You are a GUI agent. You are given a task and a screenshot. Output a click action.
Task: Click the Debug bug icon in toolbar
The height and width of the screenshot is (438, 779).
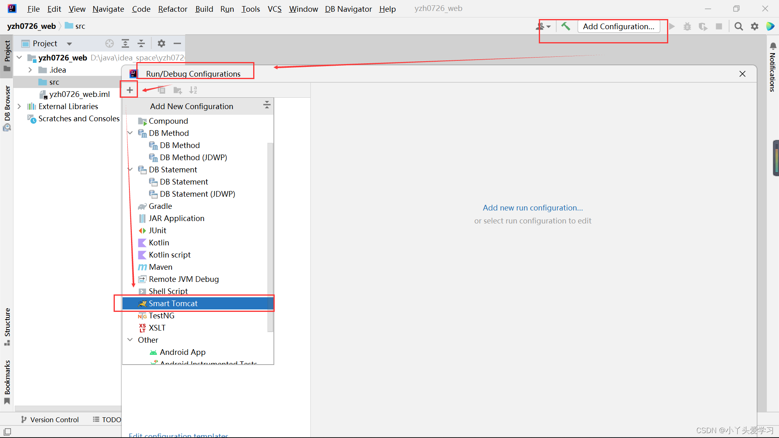click(x=687, y=26)
